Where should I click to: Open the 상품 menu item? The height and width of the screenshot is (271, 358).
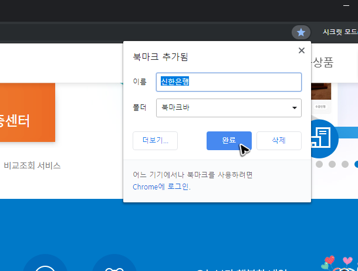(323, 62)
